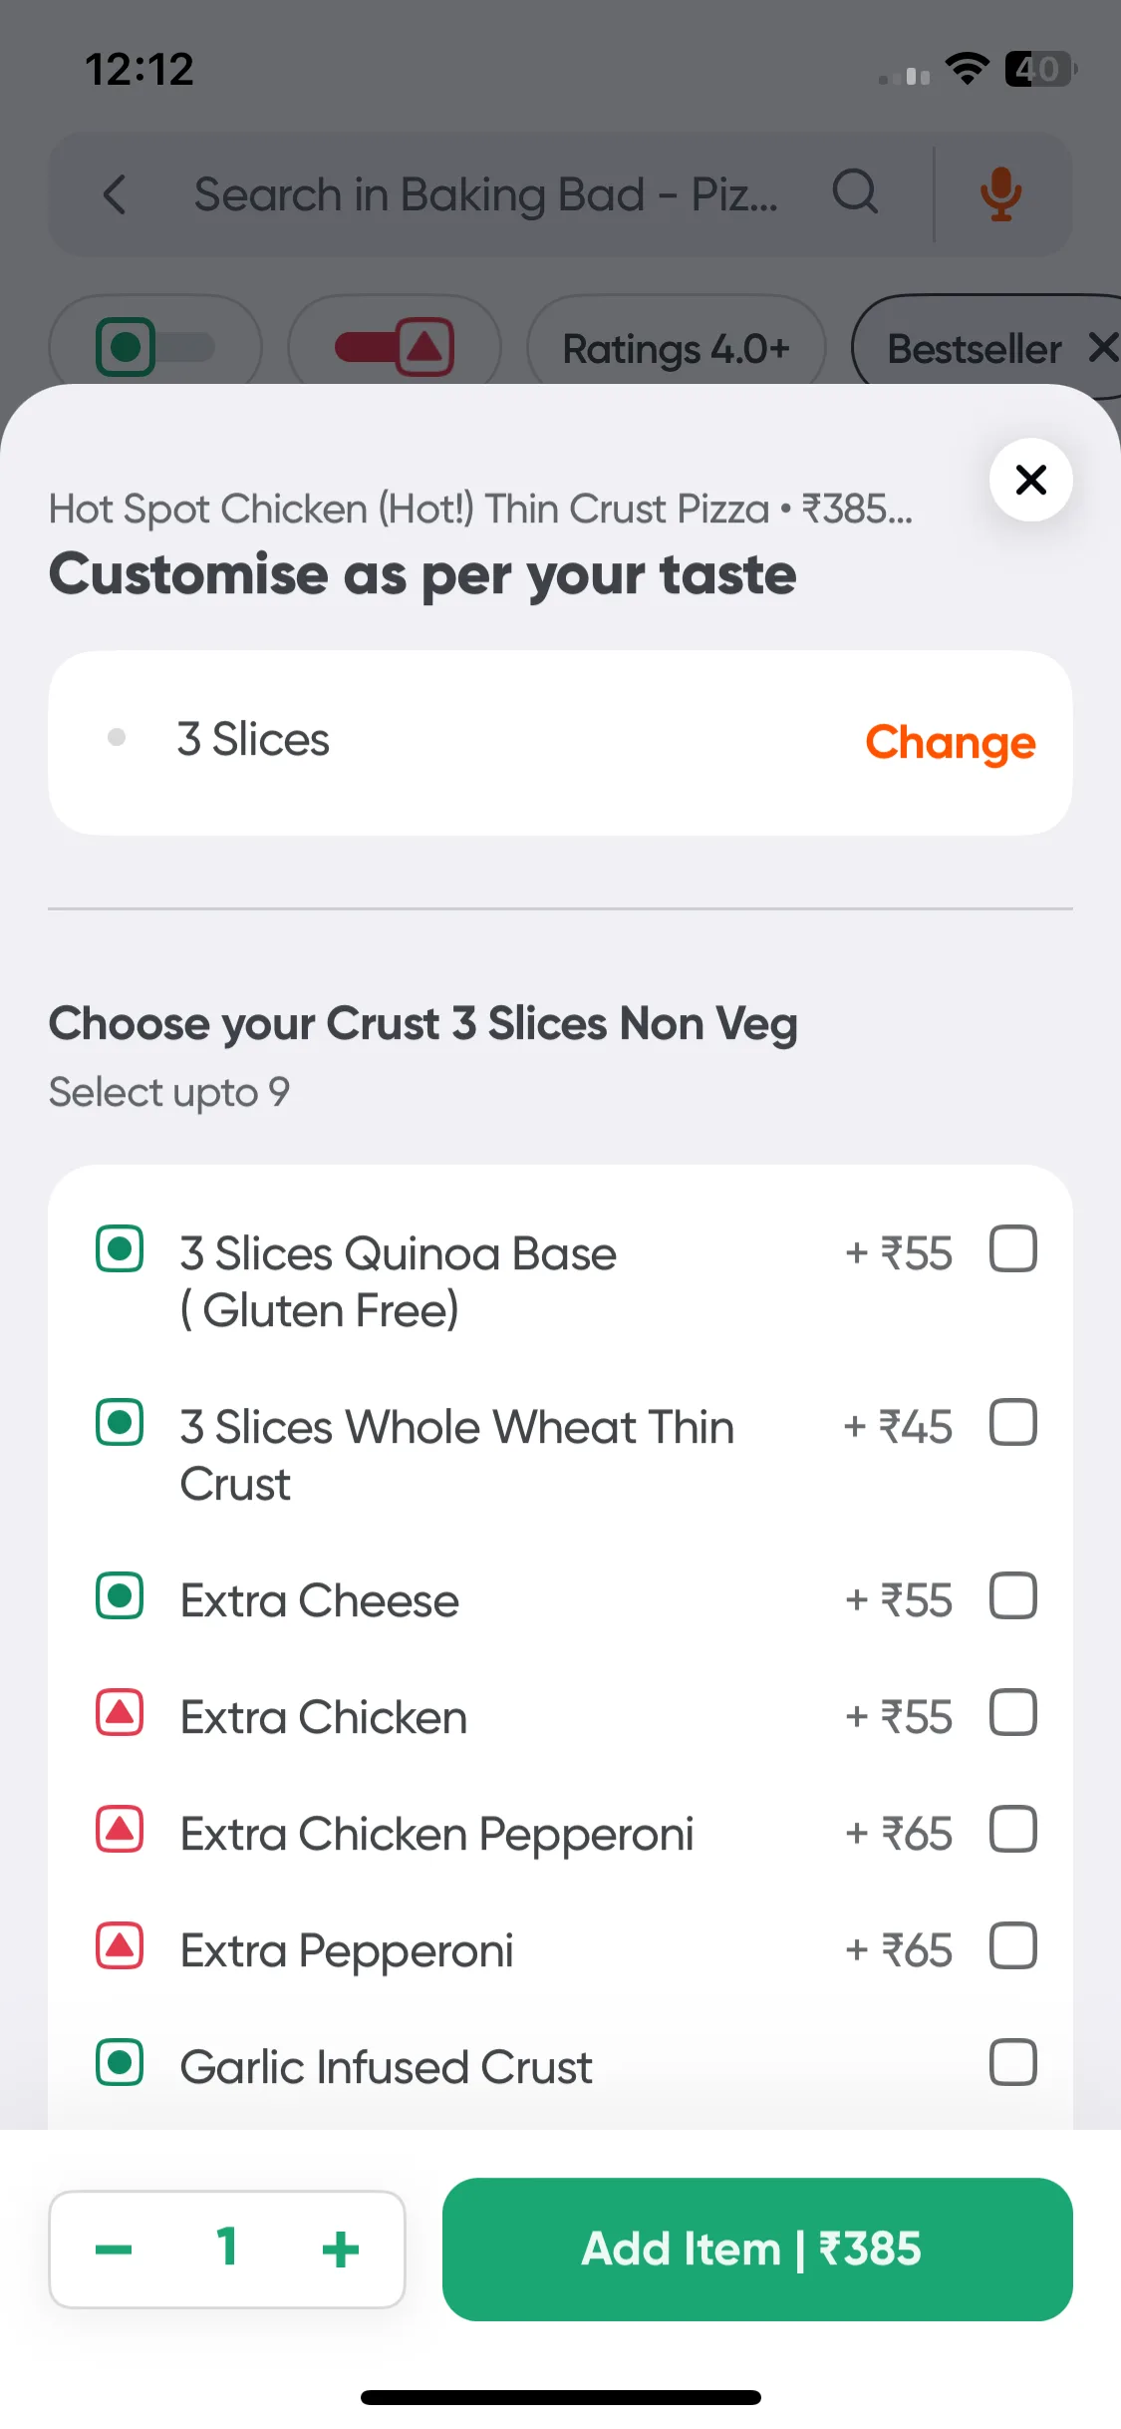The image size is (1121, 2429).
Task: Check the 3 Slices Quinoa Base checkbox
Action: pyautogui.click(x=1013, y=1249)
